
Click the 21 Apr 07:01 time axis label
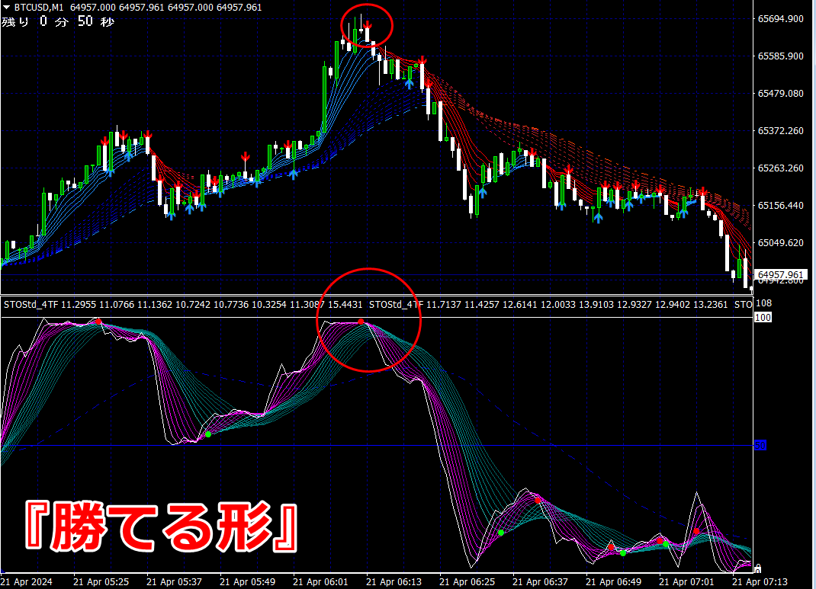(x=687, y=581)
